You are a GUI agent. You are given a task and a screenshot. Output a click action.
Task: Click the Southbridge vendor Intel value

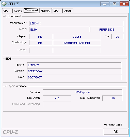tap(41, 43)
